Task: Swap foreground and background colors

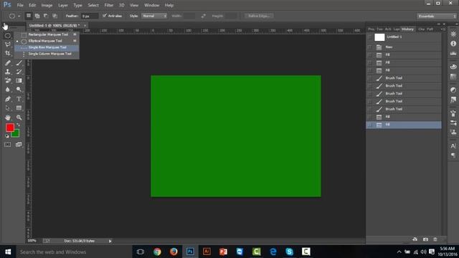Action: (x=18, y=125)
